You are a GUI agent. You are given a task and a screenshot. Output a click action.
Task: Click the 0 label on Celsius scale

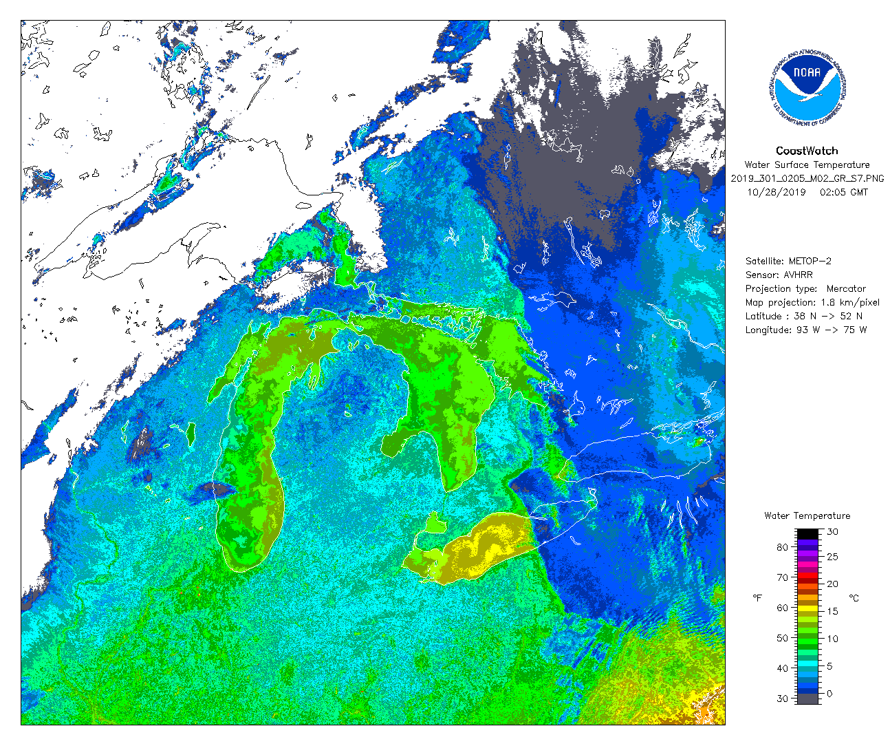829,694
